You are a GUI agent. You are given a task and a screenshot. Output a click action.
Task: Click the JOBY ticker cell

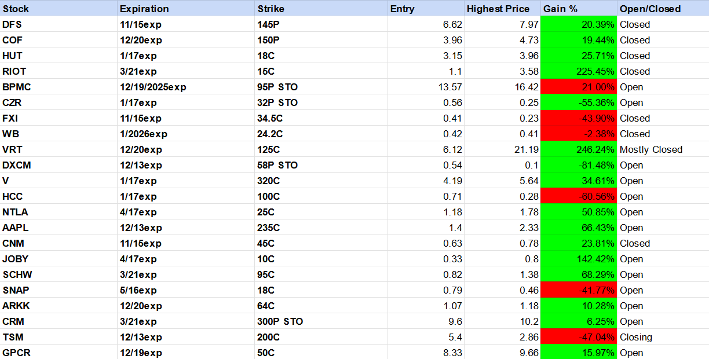59,259
